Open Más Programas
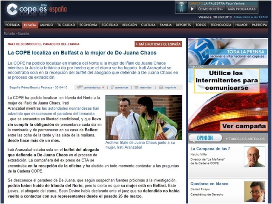The image size is (272, 204). (242, 9)
